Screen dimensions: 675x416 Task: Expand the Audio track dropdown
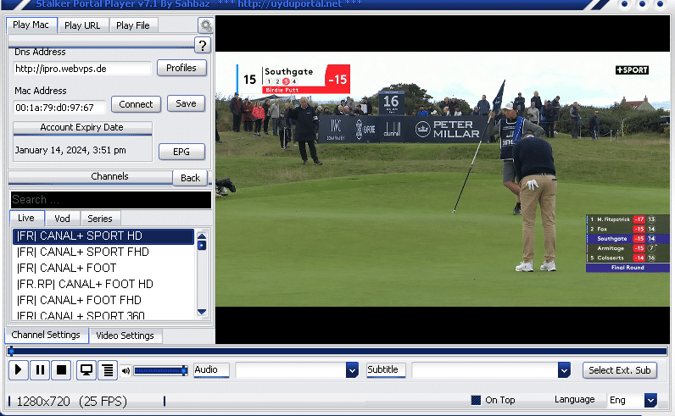point(351,370)
